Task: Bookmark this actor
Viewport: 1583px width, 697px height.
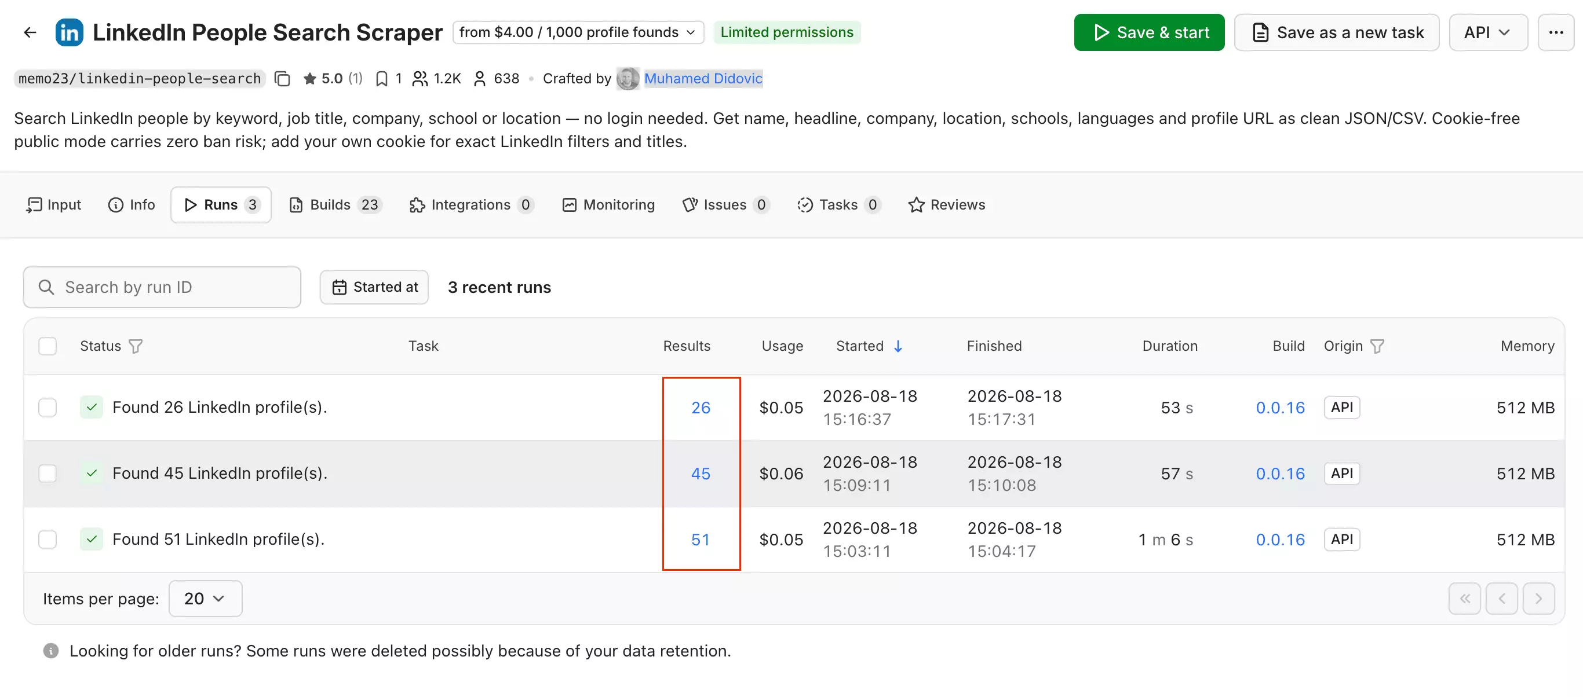Action: coord(382,79)
